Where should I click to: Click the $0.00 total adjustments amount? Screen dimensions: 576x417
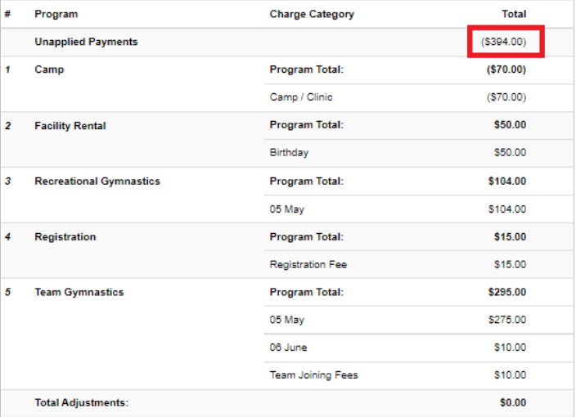tap(513, 402)
